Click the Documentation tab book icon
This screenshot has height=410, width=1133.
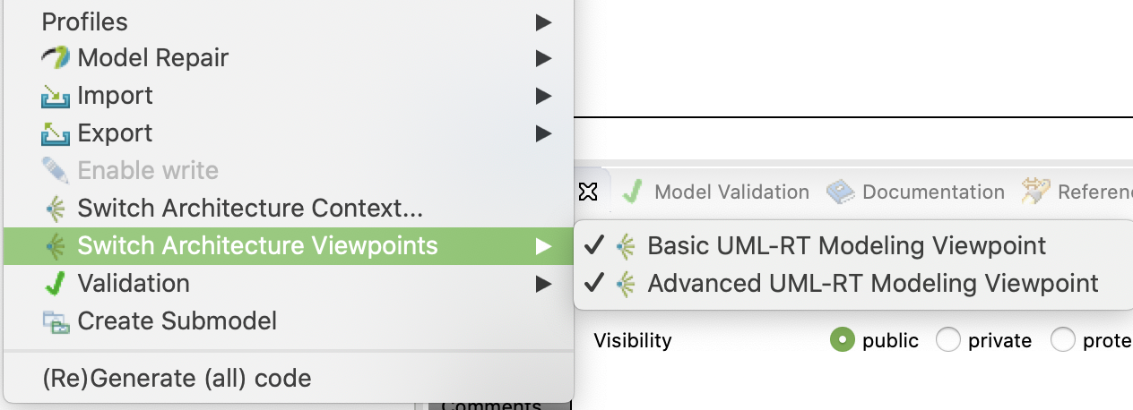point(840,192)
